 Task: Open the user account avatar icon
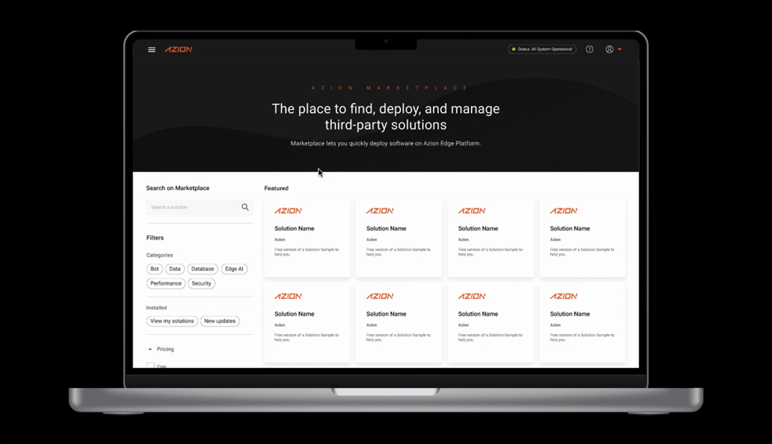click(609, 50)
